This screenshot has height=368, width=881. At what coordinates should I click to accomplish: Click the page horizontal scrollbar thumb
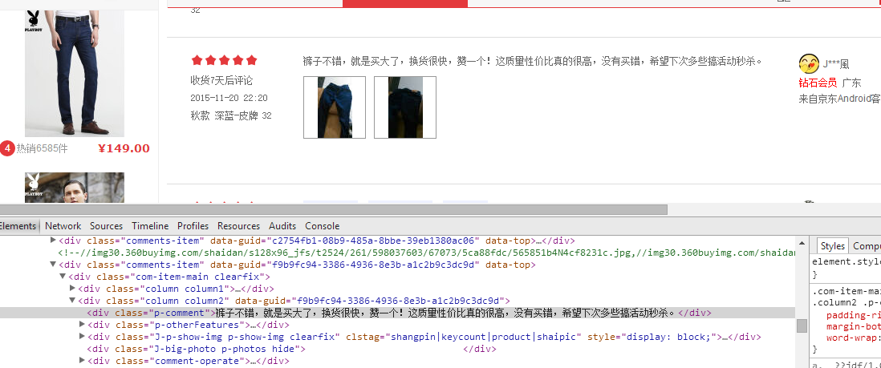pos(333,210)
